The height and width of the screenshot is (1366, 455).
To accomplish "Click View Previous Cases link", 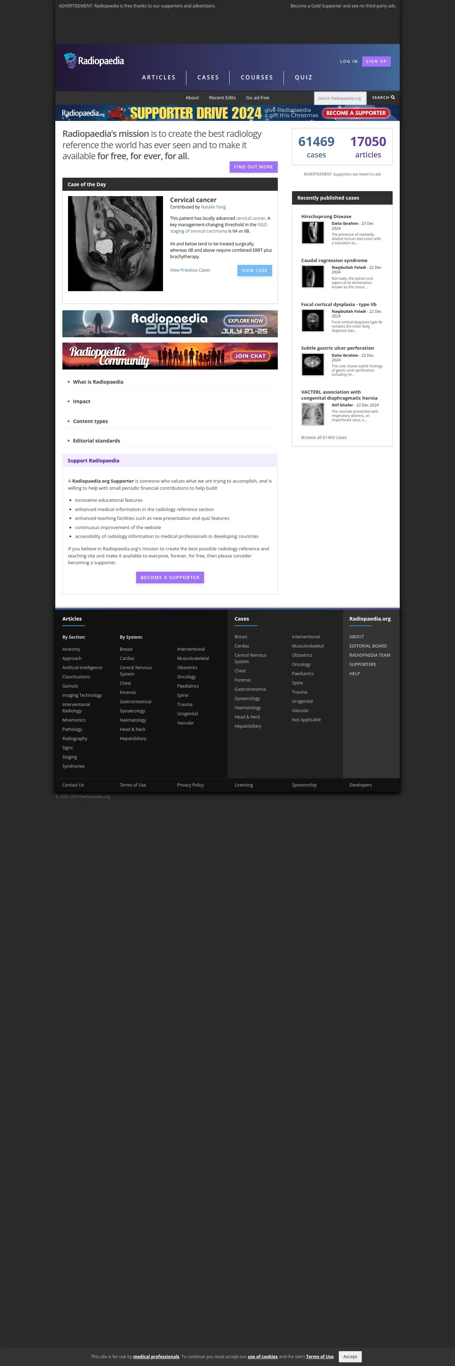I will [190, 271].
